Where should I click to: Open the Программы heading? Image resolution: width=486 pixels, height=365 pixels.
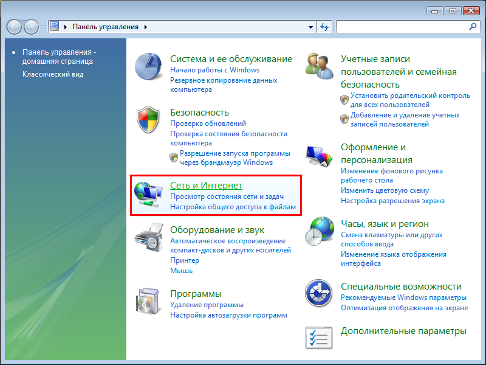pyautogui.click(x=196, y=294)
